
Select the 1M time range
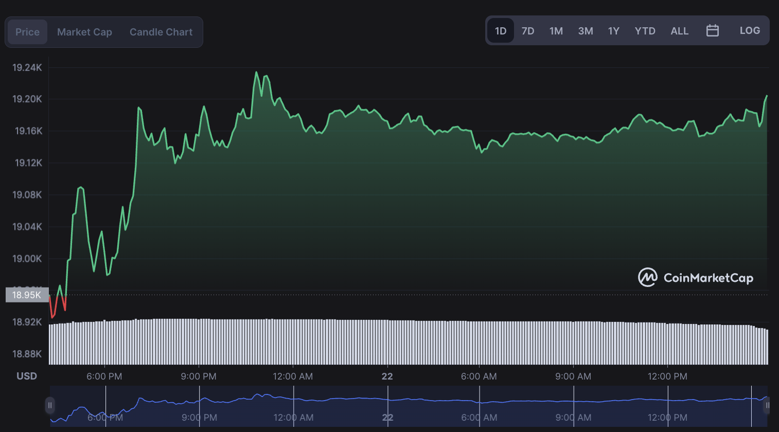556,31
